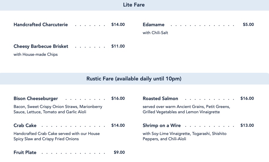Click the Handcrafted Charcuterie $14.00 price
Image resolution: width=269 pixels, height=162 pixels.
118,25
